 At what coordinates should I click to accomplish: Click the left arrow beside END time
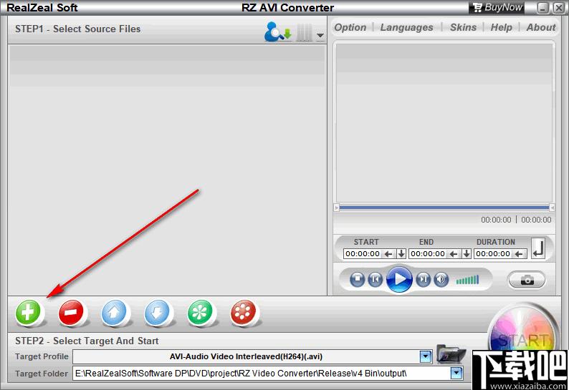coord(454,254)
